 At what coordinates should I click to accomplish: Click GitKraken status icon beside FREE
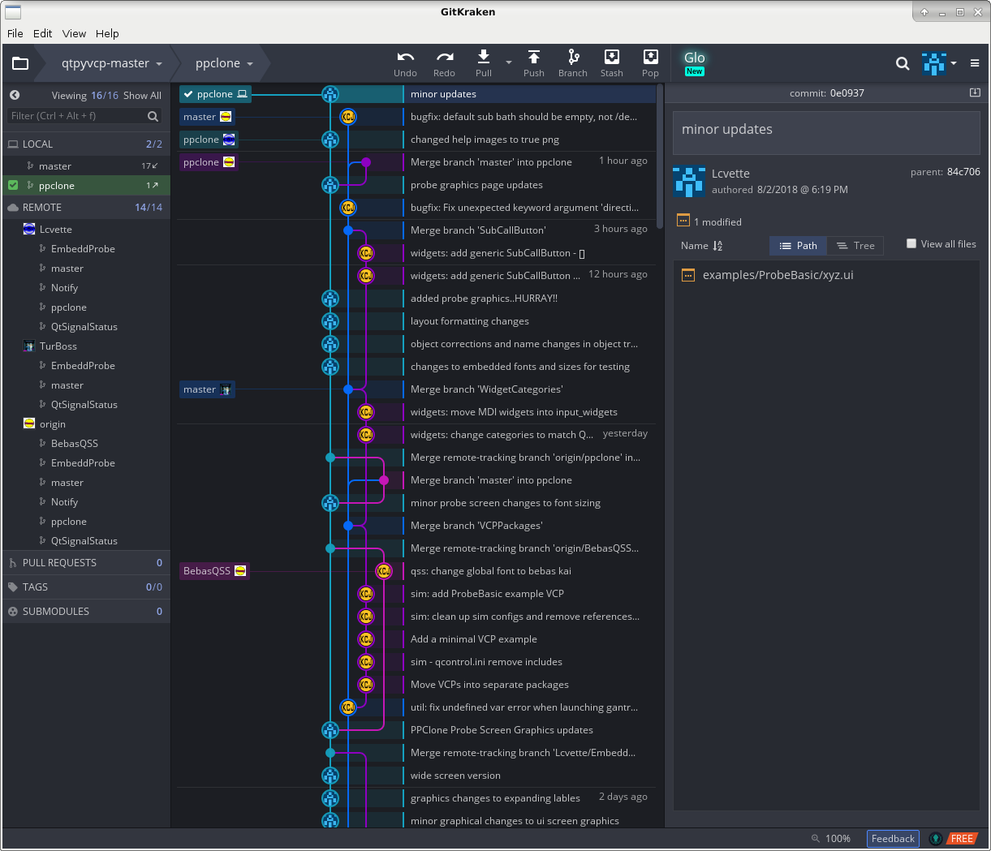(936, 838)
